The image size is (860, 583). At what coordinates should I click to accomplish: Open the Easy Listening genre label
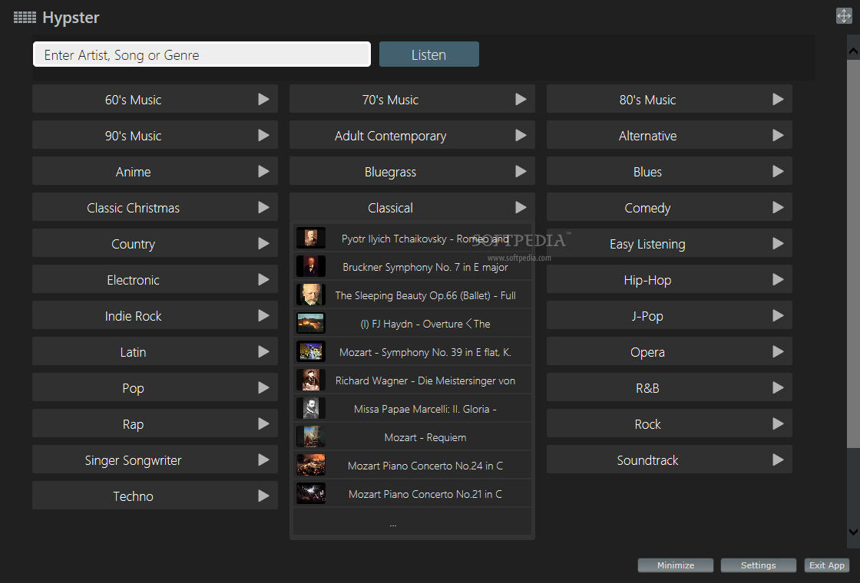648,244
